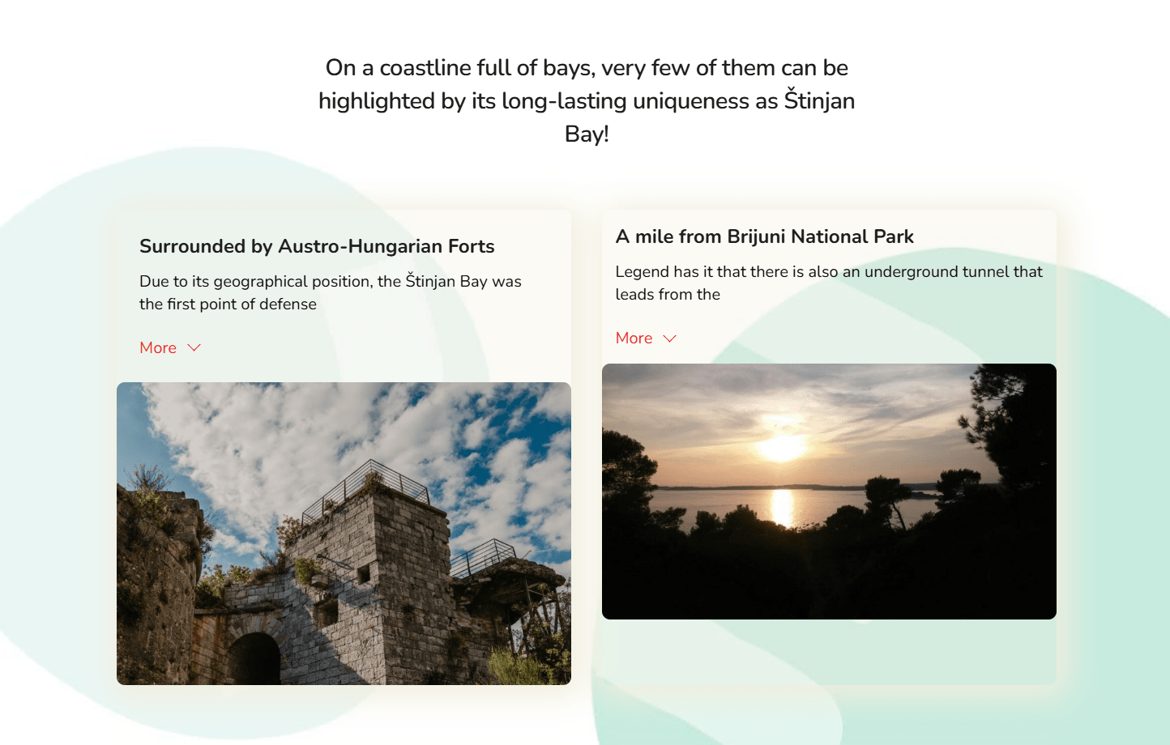Click the 'Legend has it' tunnel description
Viewport: 1170px width, 745px height.
click(x=828, y=283)
